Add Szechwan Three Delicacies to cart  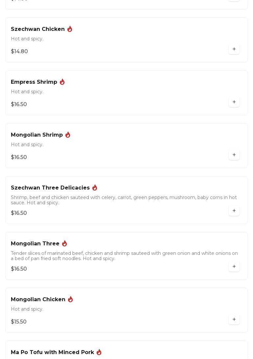234,211
